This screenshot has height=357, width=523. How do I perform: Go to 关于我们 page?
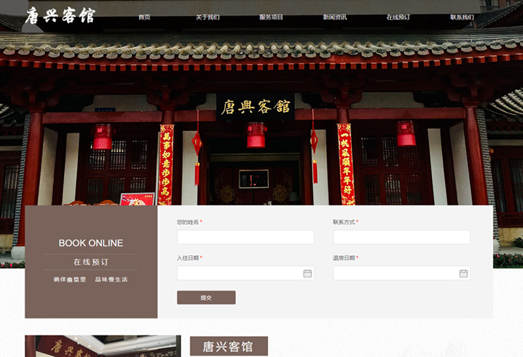tap(208, 17)
